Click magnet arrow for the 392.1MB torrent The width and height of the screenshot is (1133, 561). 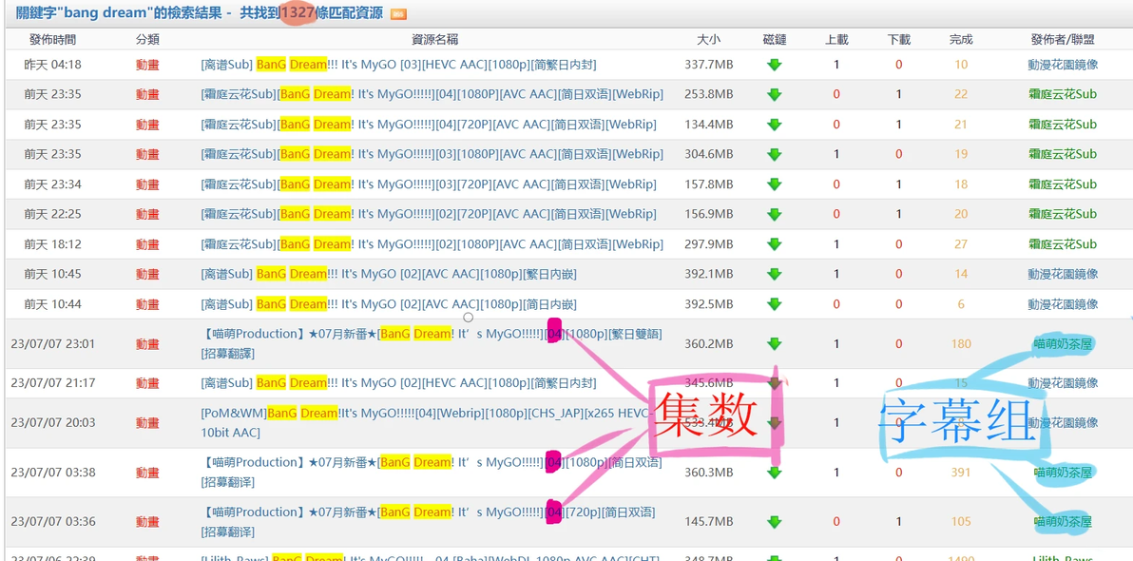click(x=774, y=274)
